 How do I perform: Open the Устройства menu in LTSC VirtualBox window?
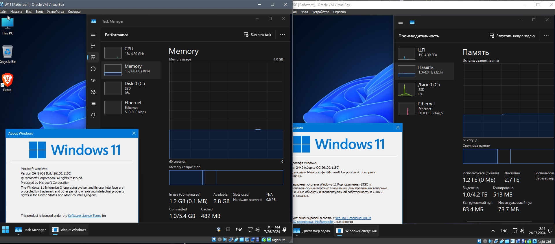click(x=321, y=12)
